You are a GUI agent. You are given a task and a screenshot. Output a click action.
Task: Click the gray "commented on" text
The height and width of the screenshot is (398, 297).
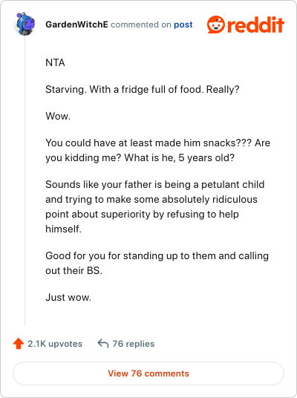[141, 25]
